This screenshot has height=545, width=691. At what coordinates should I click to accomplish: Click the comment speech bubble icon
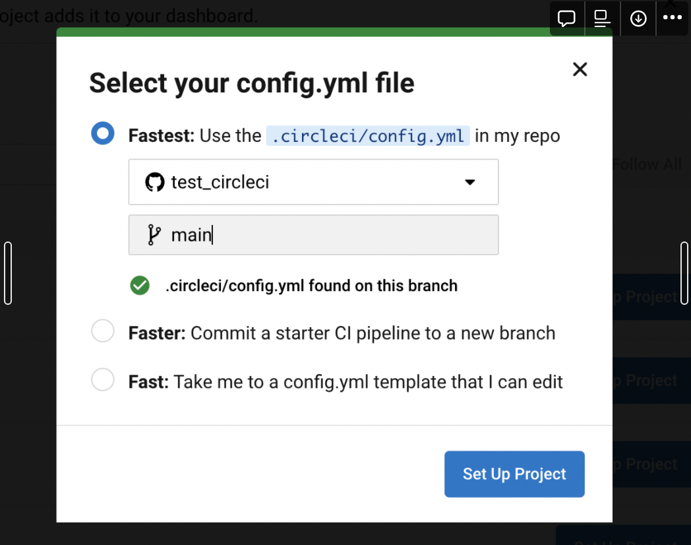[x=566, y=18]
